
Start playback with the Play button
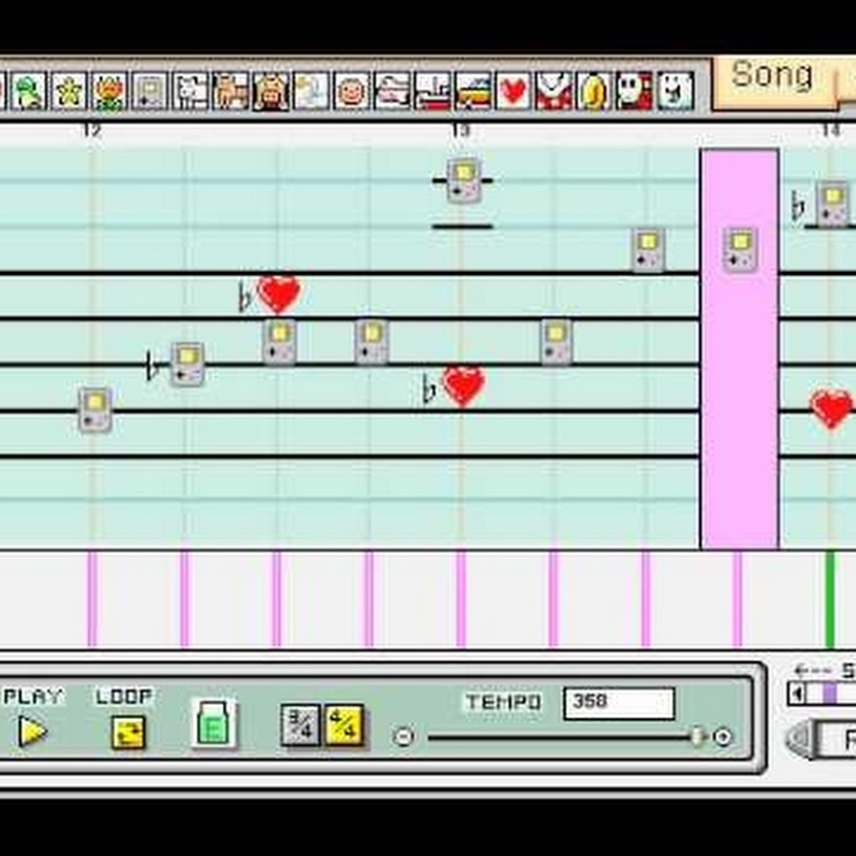click(31, 731)
